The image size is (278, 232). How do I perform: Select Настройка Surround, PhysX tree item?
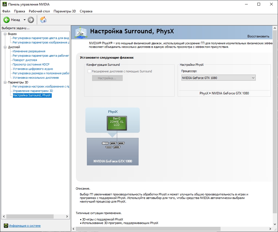point(32,95)
